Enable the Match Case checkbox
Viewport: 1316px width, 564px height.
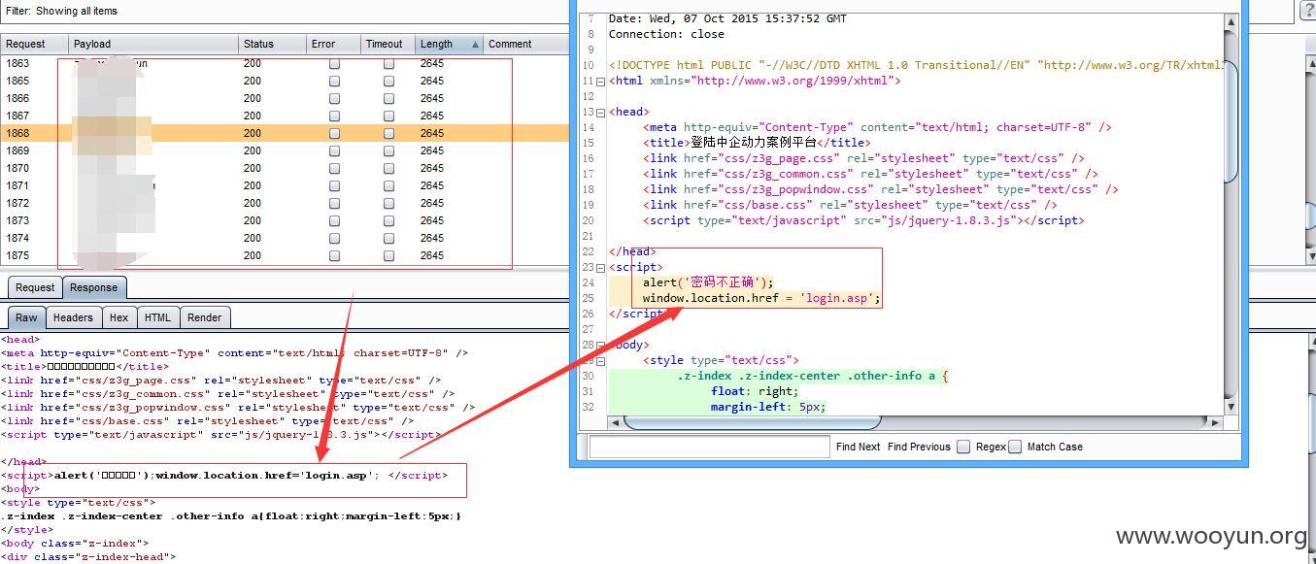(1015, 447)
